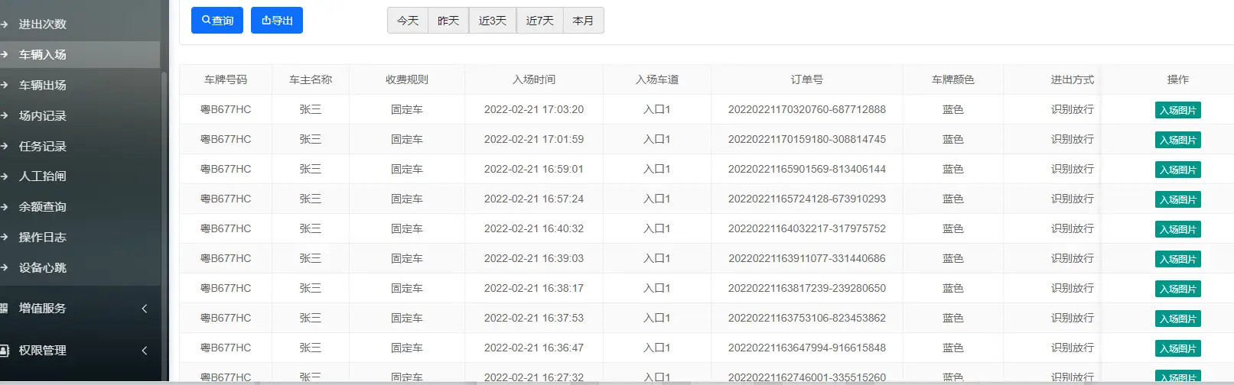View 入场图片 for 16:40:32 entry
Viewport: 1234px width, 385px height.
1177,229
